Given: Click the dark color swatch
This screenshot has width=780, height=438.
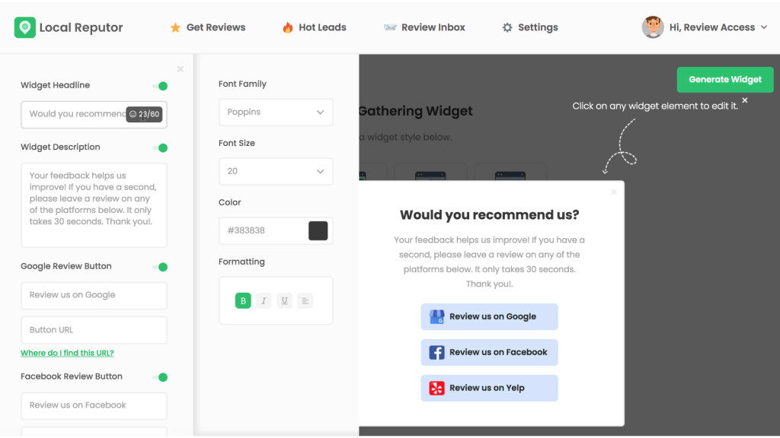Looking at the screenshot, I should tap(318, 230).
